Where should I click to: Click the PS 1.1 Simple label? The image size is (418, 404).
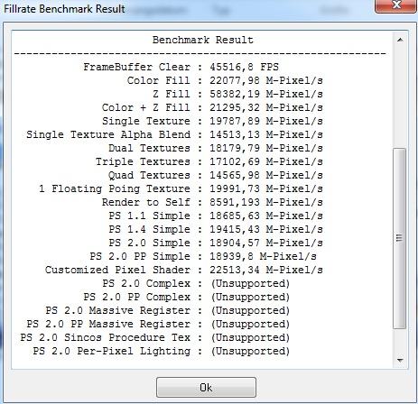[150, 216]
